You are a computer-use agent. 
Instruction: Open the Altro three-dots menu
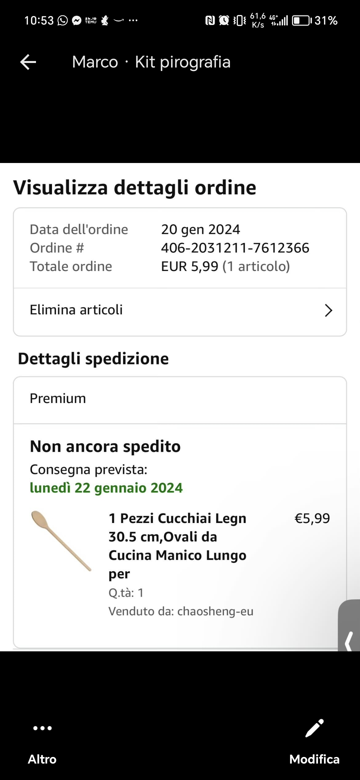42,728
